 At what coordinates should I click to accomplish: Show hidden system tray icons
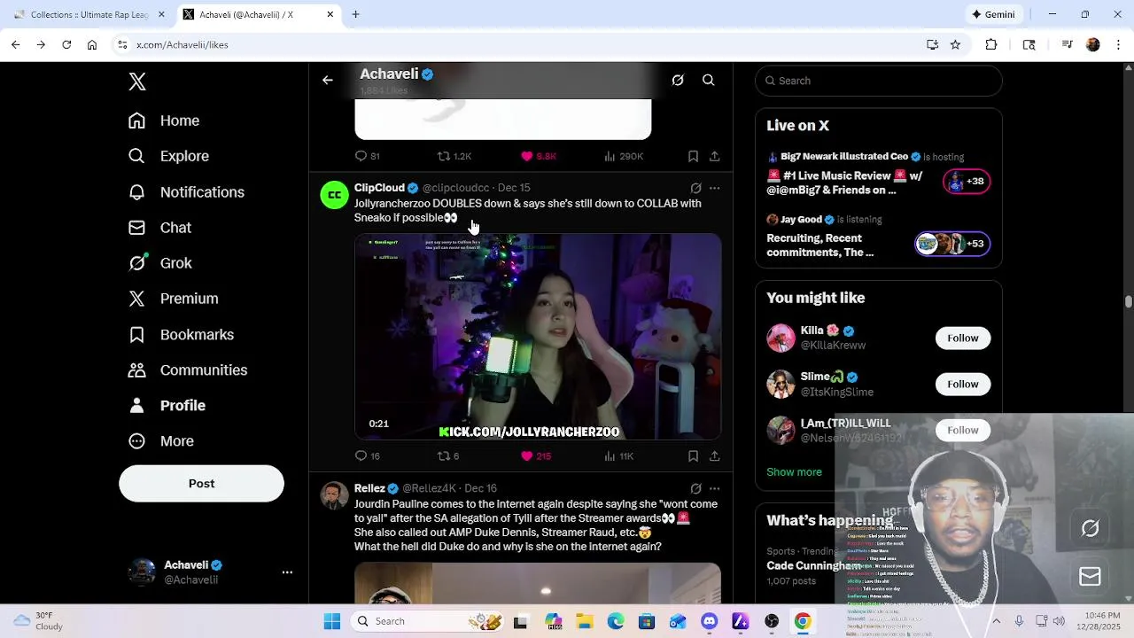996,621
